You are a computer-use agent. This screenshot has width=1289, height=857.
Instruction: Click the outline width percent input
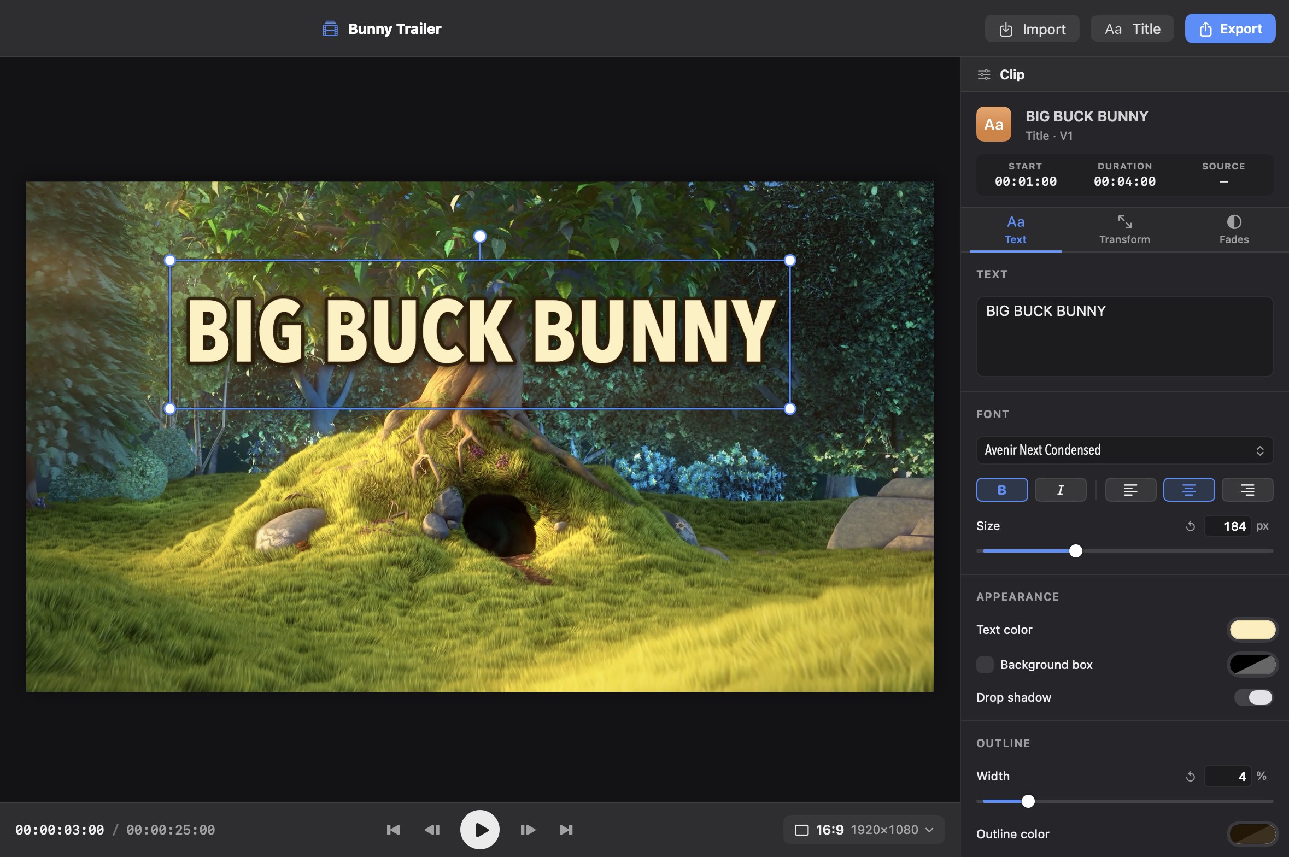tap(1227, 777)
